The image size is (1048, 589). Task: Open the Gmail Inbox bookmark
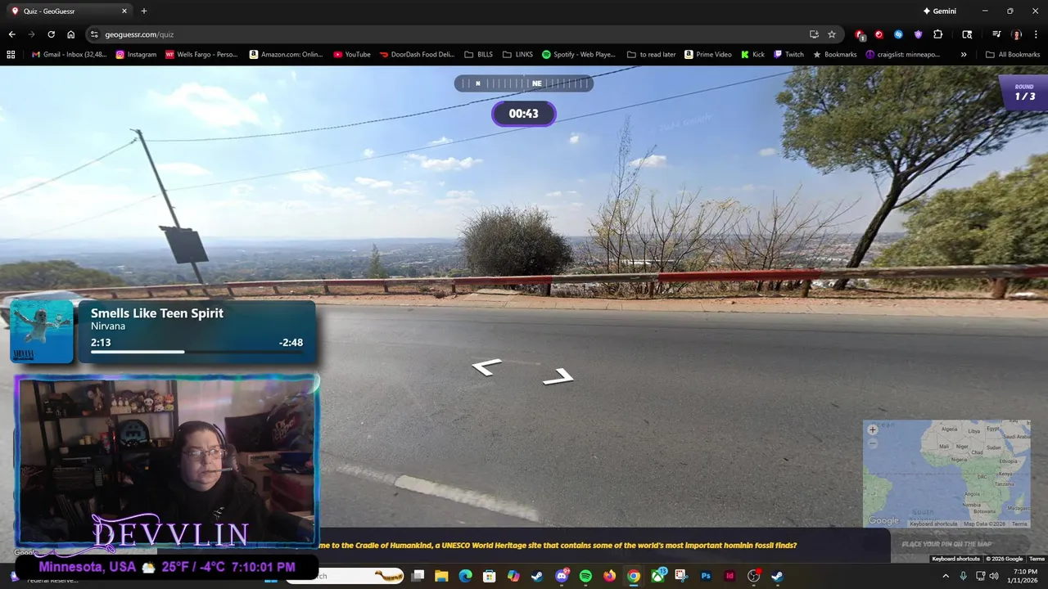[x=69, y=55]
